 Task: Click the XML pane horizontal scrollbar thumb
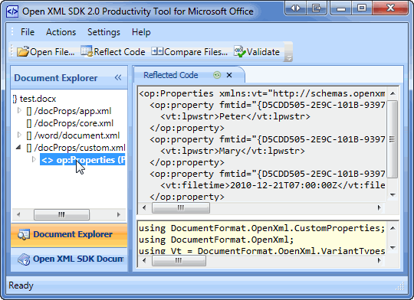(181, 207)
